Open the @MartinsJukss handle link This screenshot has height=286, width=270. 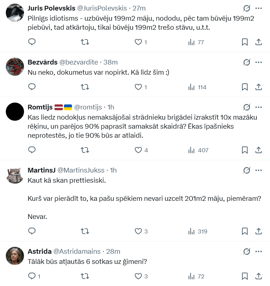click(81, 170)
